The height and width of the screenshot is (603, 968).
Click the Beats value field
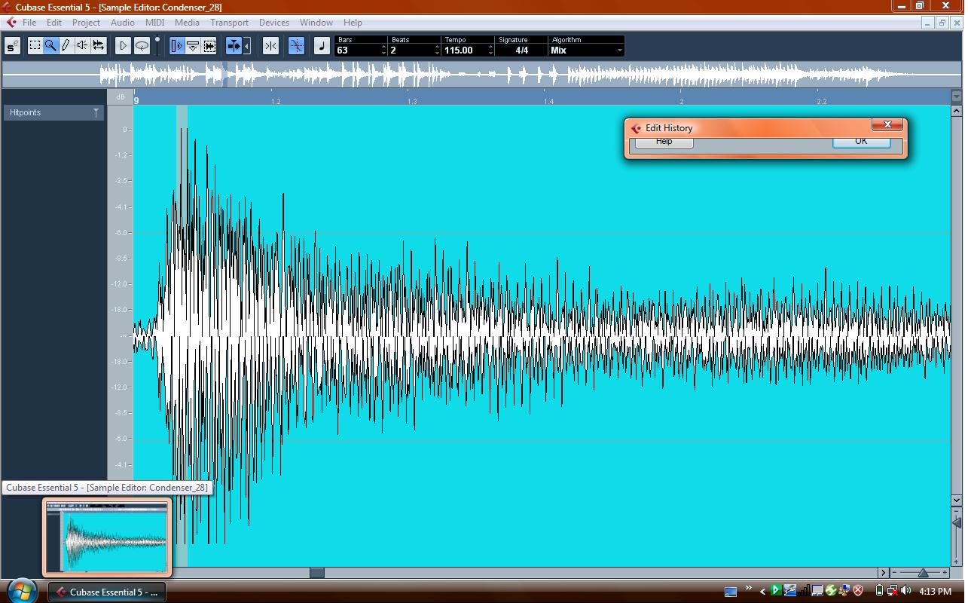411,51
